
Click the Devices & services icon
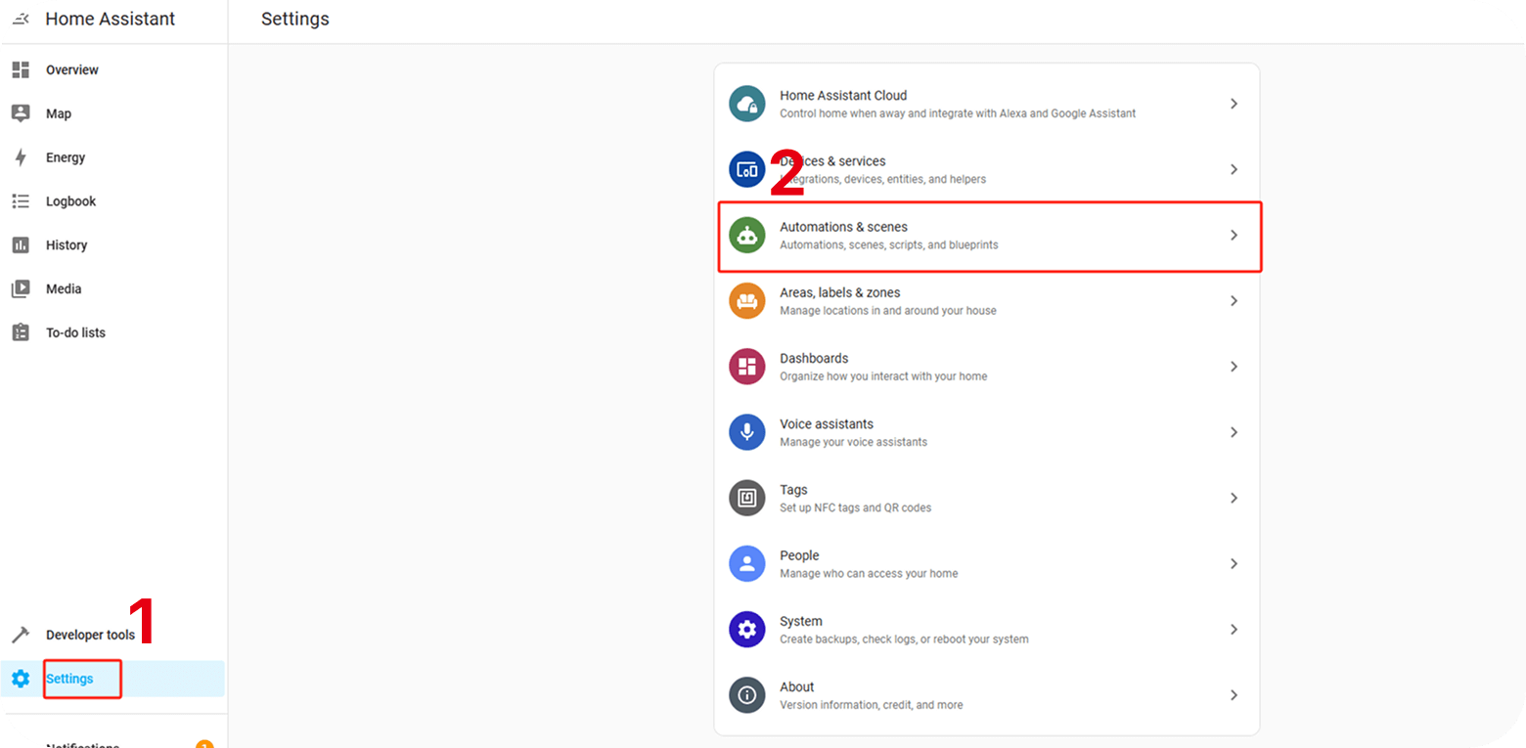coord(747,169)
